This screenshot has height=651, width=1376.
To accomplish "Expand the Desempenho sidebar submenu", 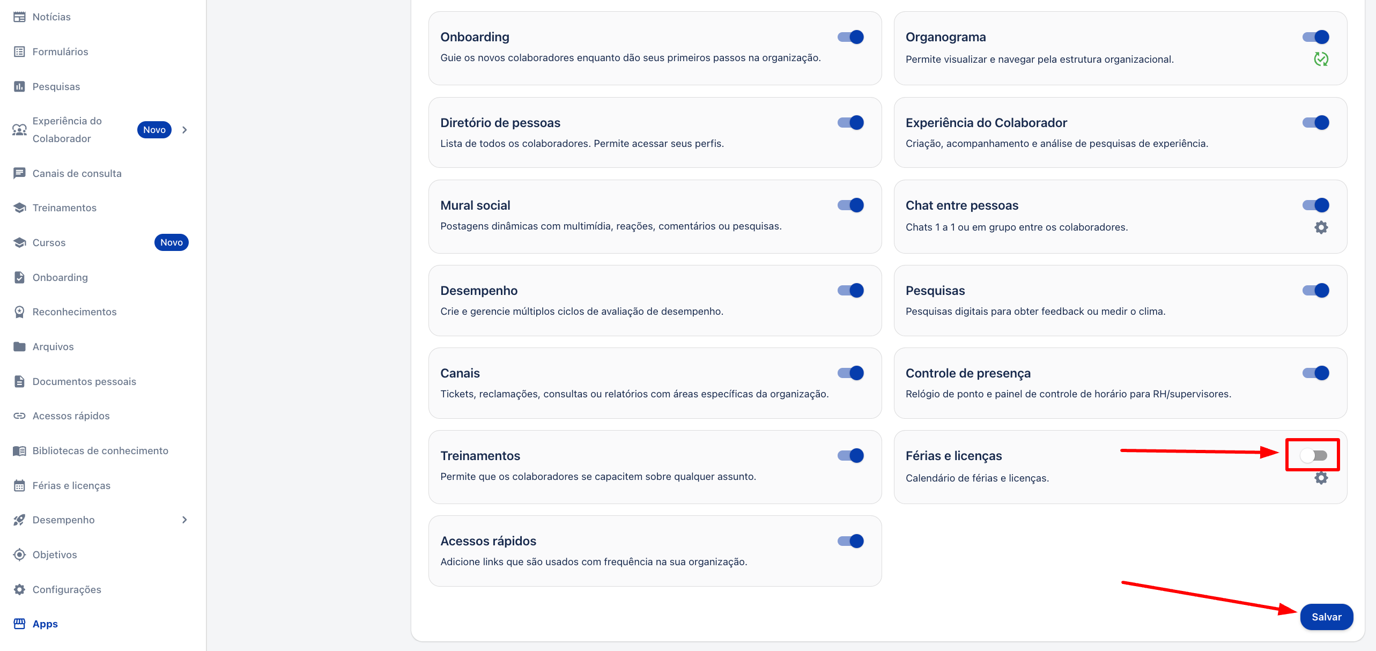I will (x=184, y=520).
